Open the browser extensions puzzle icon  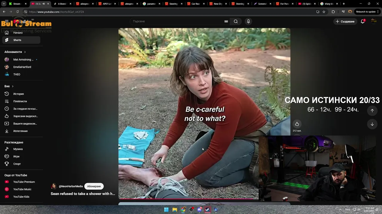tap(333, 12)
